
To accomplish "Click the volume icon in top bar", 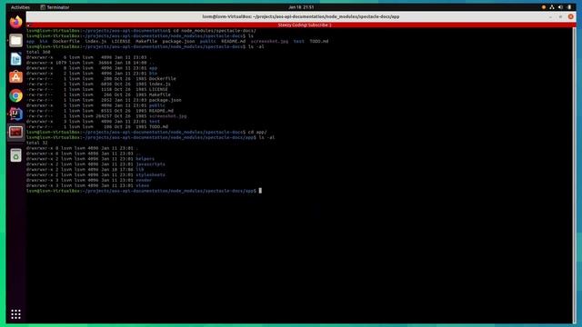I will 560,7.
